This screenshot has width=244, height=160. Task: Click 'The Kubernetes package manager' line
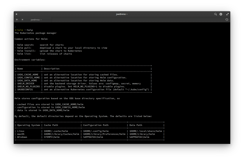click(x=35, y=33)
